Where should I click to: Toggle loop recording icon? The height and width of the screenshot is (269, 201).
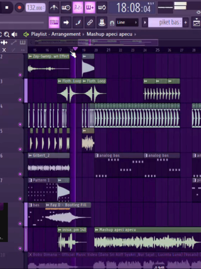(102, 7)
